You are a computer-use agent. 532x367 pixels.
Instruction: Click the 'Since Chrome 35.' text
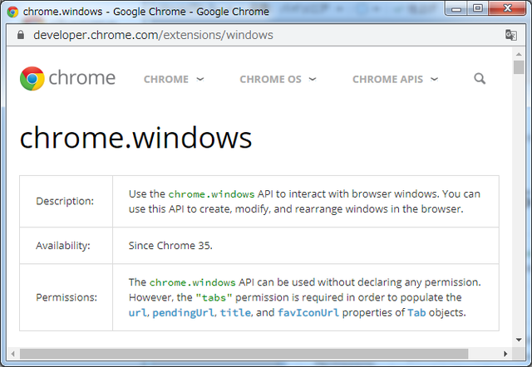(170, 245)
